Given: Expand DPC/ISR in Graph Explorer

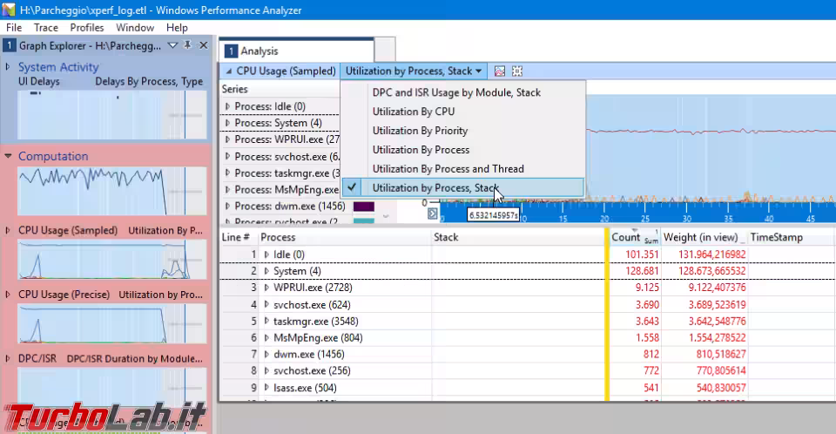Looking at the screenshot, I should pos(8,359).
